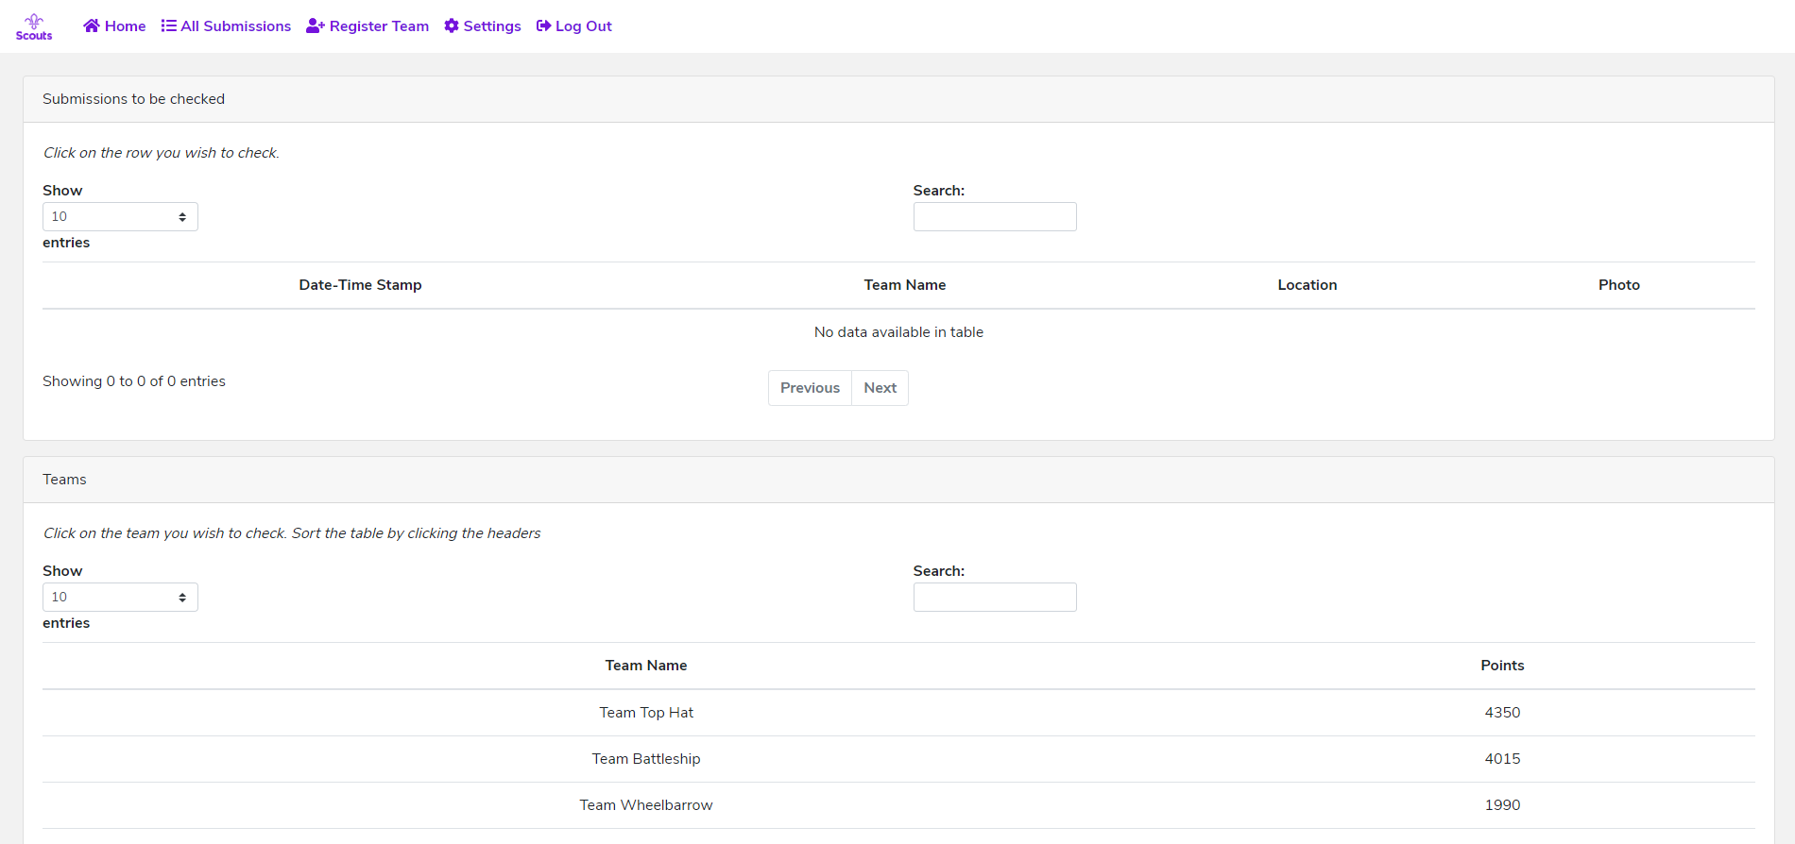Sort teams by Team Name header

[646, 666]
